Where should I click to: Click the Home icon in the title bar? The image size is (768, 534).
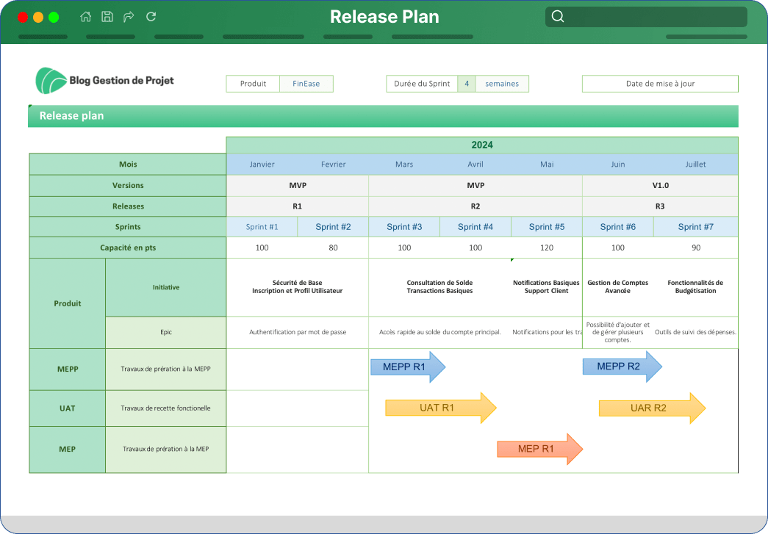point(86,17)
